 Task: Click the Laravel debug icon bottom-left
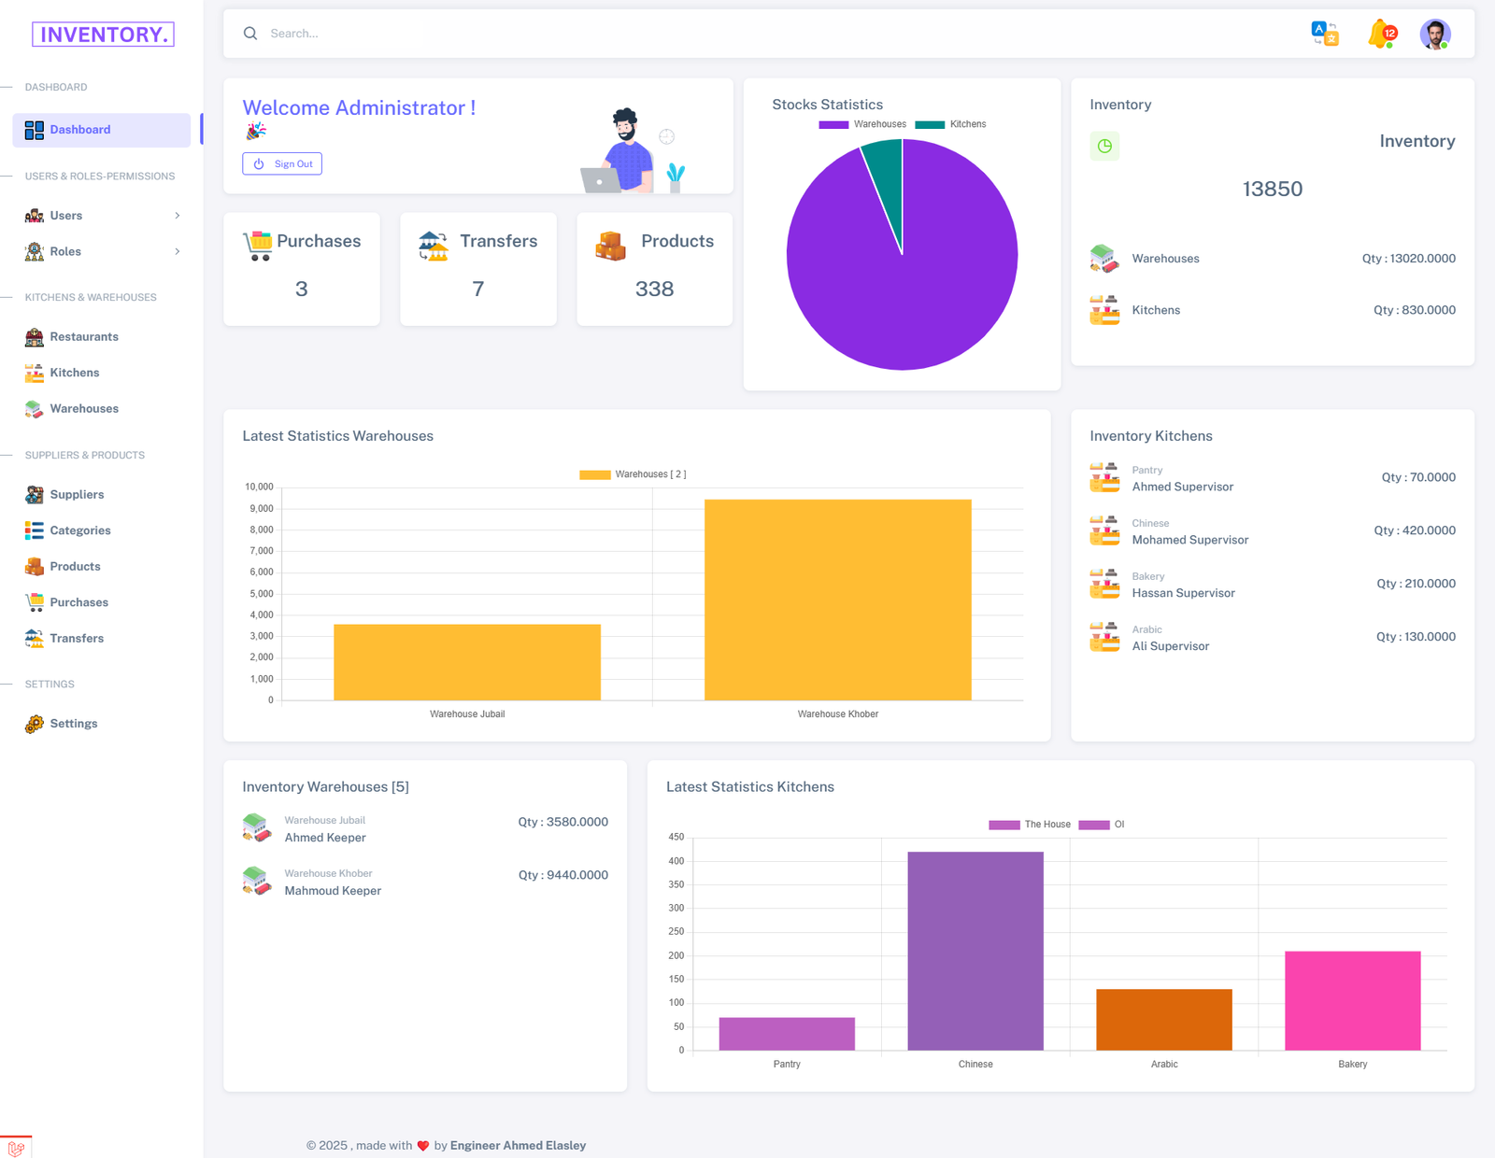coord(16,1148)
